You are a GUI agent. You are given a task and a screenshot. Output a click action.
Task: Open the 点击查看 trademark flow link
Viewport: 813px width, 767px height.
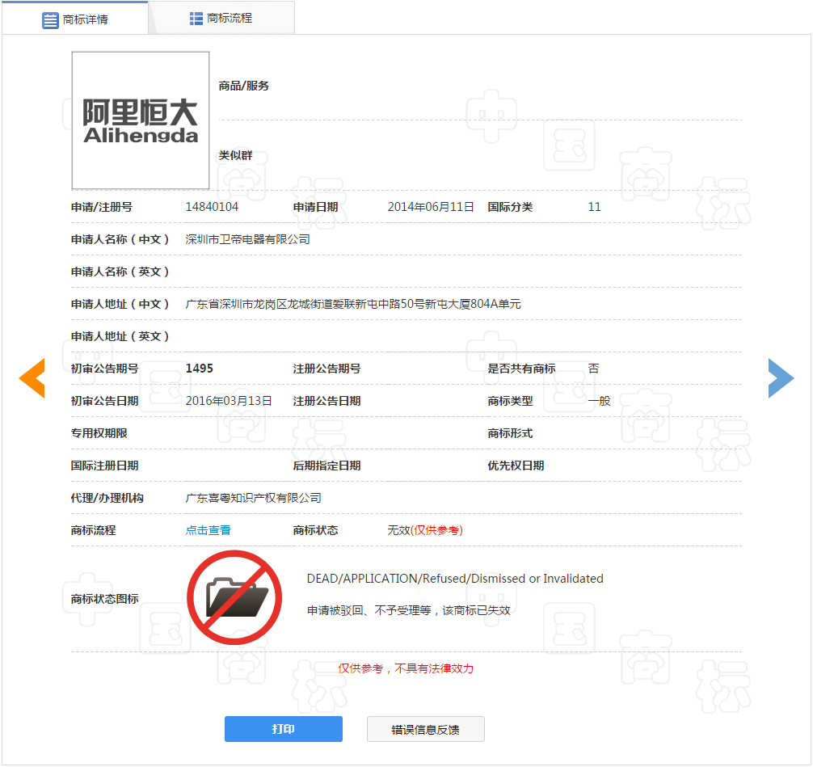click(209, 530)
